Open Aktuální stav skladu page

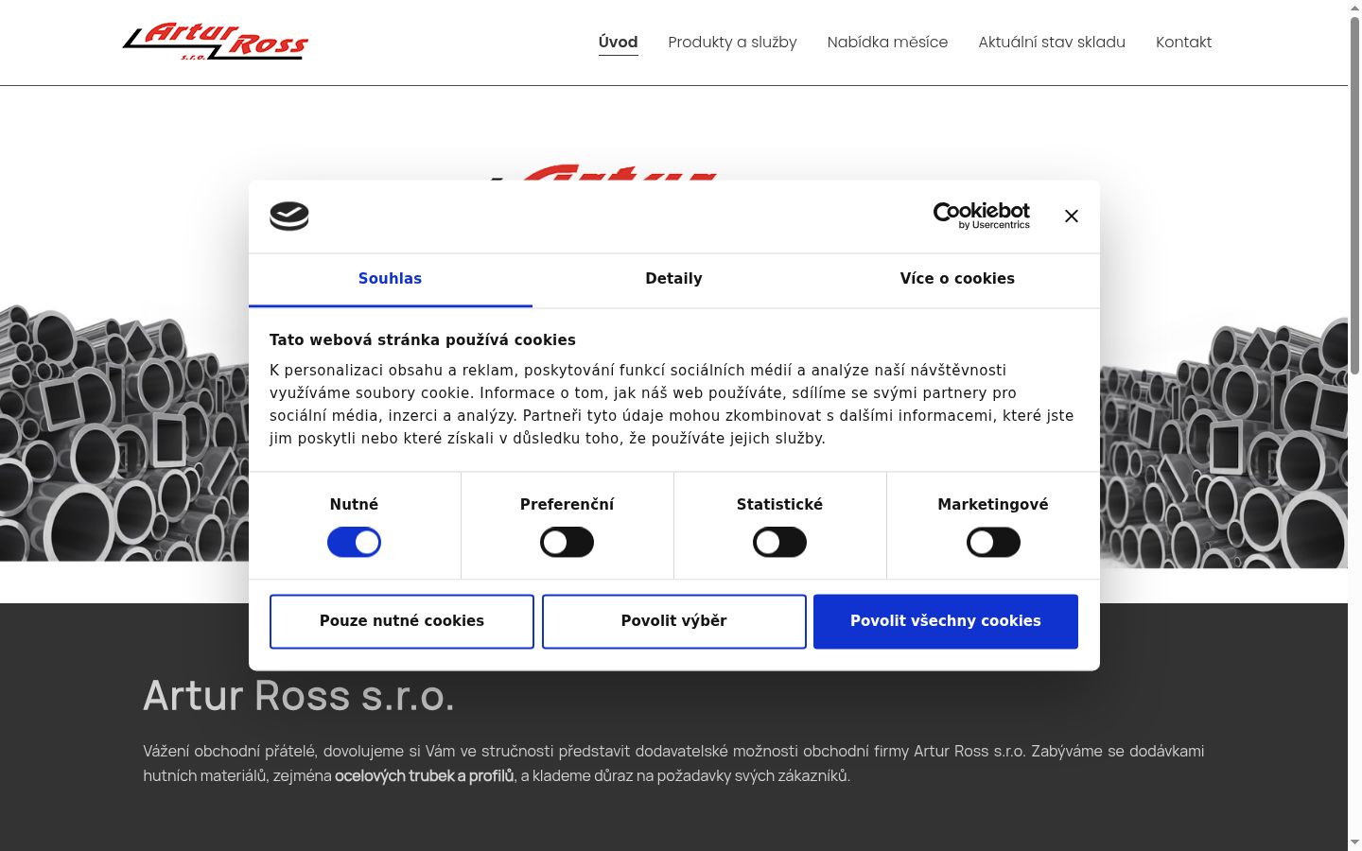pyautogui.click(x=1052, y=43)
